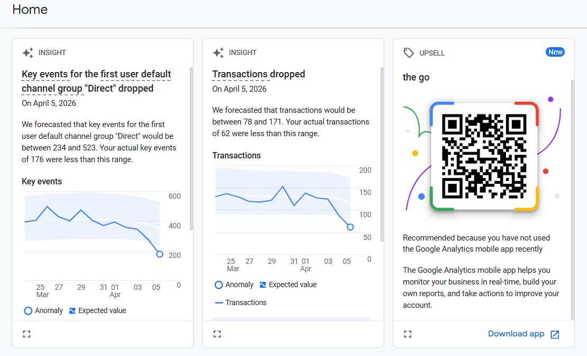Expand the Transactions dropped card fullscreen
The image size is (587, 356).
click(x=217, y=334)
